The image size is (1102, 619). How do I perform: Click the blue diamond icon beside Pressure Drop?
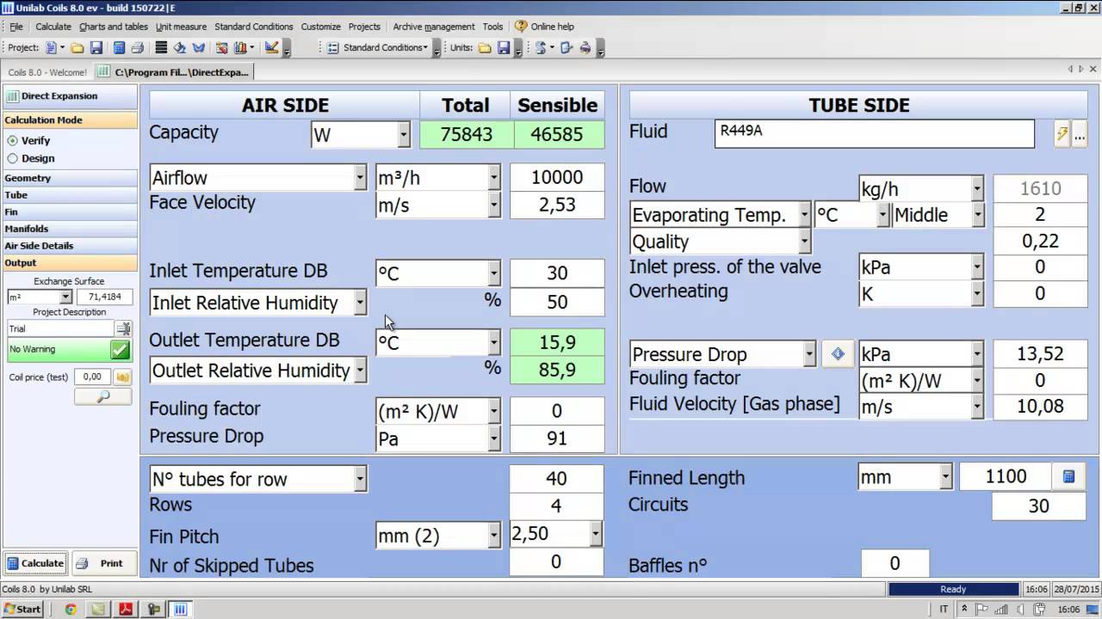point(838,354)
